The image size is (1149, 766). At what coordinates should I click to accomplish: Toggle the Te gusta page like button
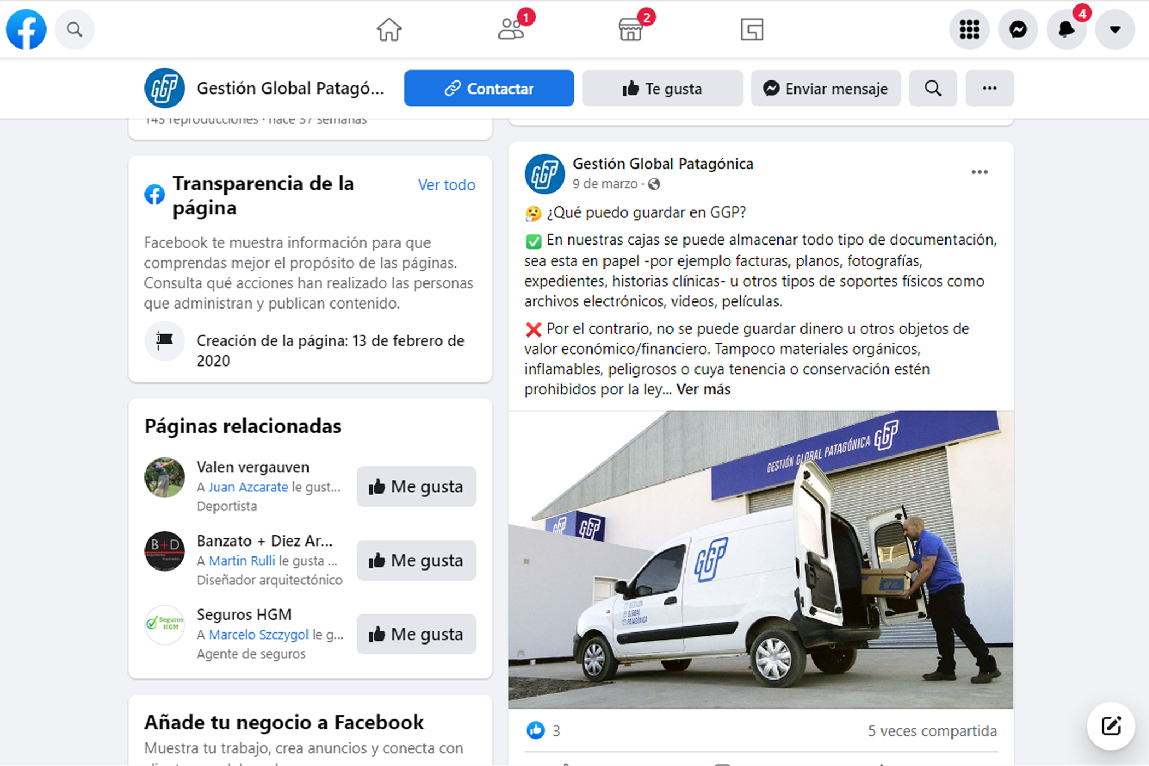tap(663, 88)
